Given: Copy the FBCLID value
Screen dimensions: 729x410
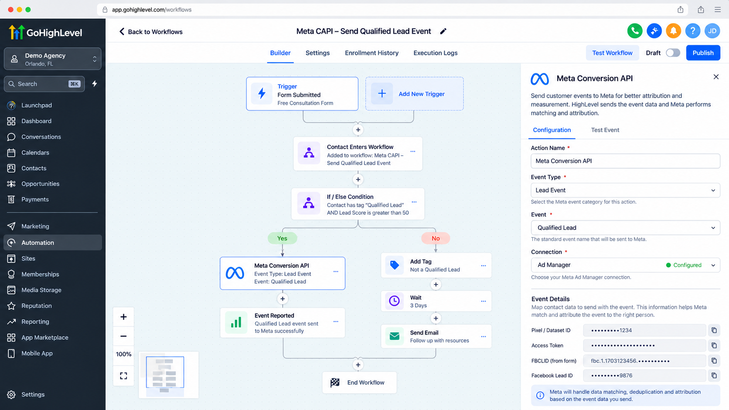Looking at the screenshot, I should point(714,361).
